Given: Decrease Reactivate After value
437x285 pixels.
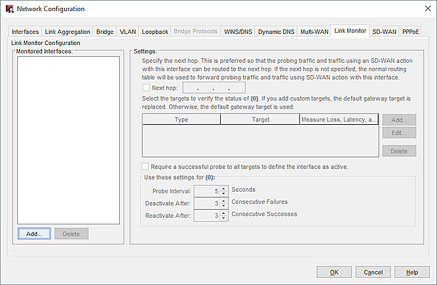Looking at the screenshot, I should pyautogui.click(x=223, y=219).
